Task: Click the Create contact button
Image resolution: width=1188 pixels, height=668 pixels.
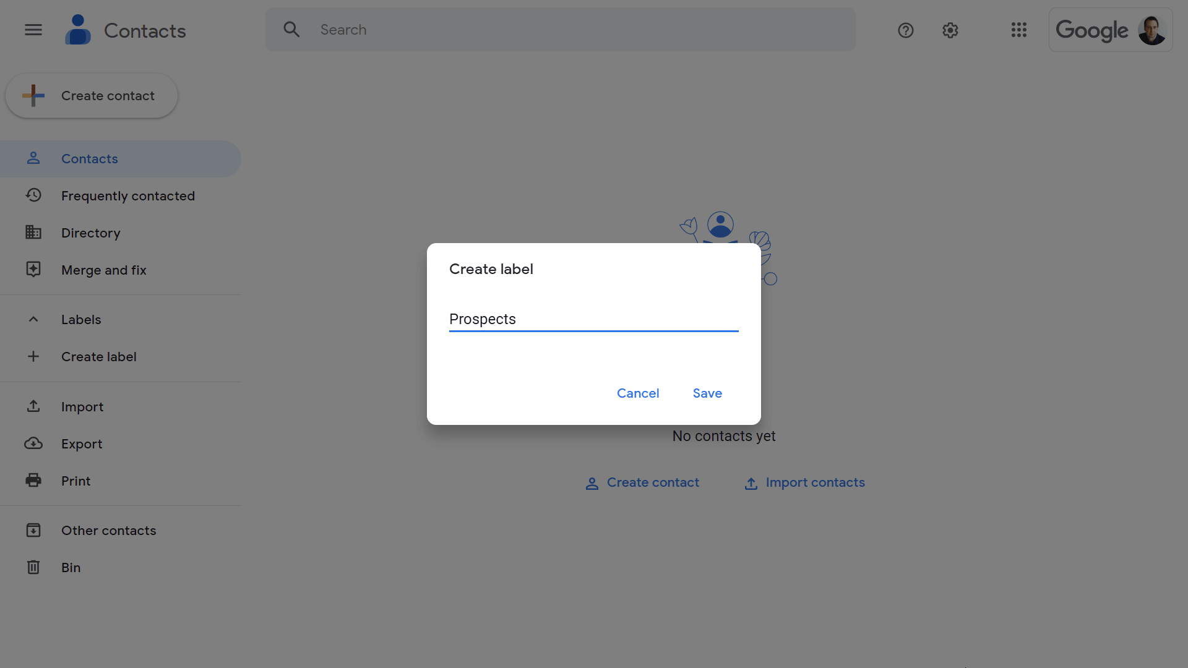Action: (x=92, y=95)
